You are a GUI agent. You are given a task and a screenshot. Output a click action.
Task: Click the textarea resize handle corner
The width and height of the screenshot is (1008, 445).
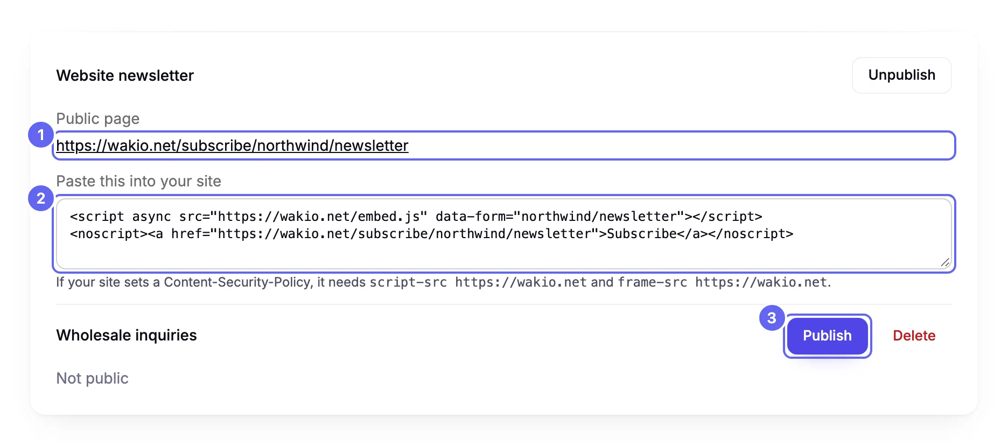(x=945, y=262)
